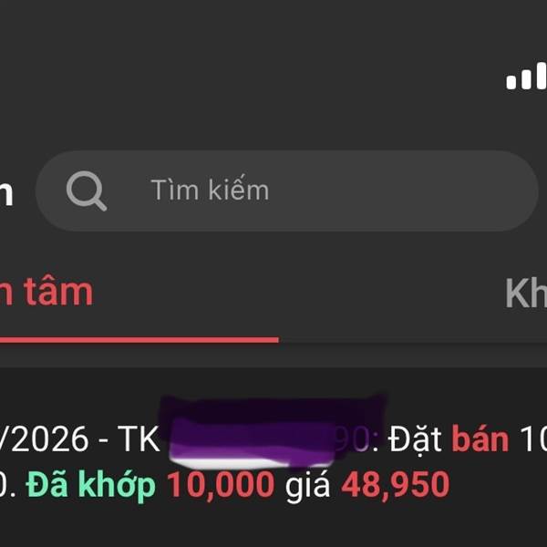Open the 'Đã khớp' matched status text
The width and height of the screenshot is (547, 547).
point(90,485)
